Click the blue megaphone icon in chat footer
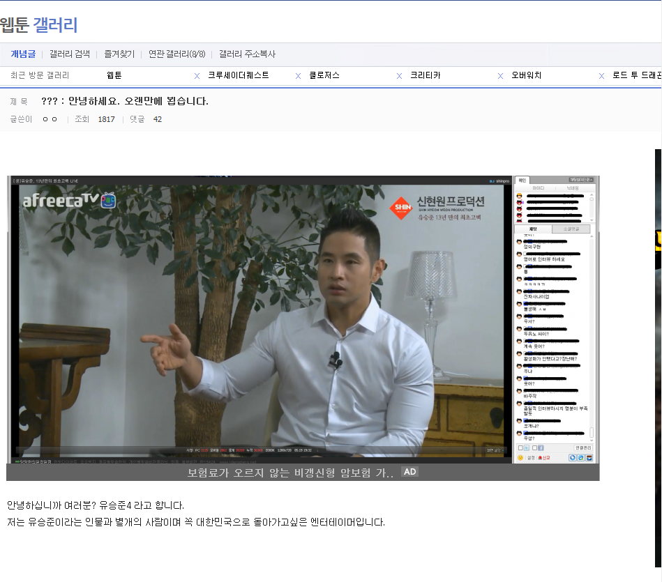 (581, 458)
